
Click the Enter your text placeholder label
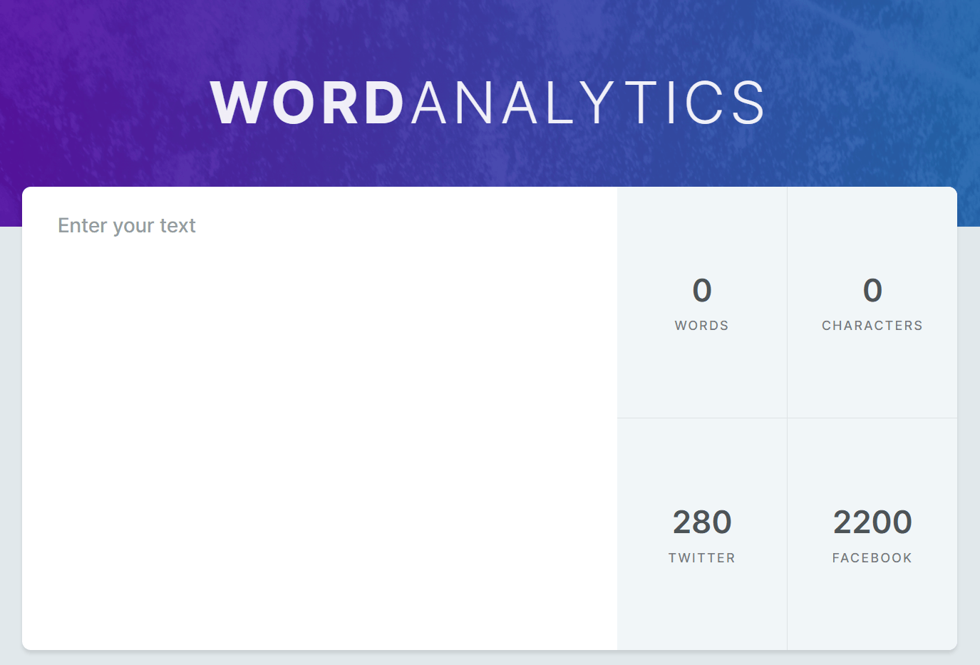pos(126,225)
